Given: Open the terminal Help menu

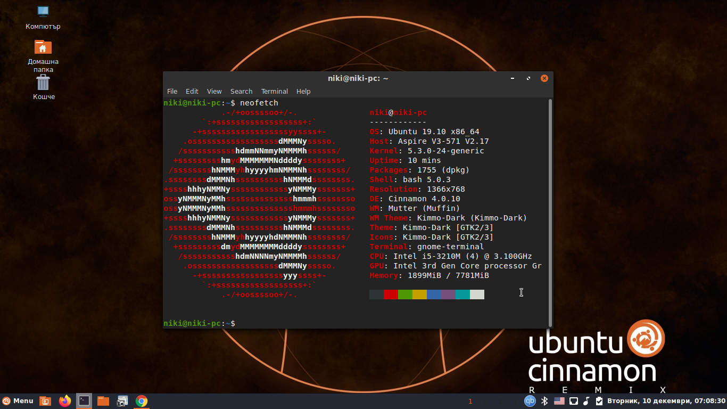Looking at the screenshot, I should [303, 92].
